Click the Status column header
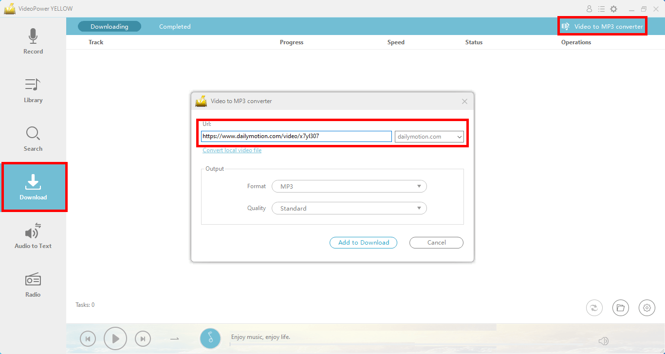The width and height of the screenshot is (665, 354). (x=474, y=42)
